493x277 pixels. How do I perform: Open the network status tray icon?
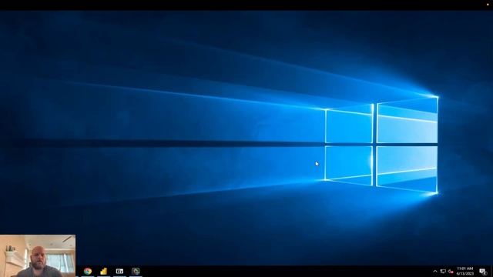443,272
